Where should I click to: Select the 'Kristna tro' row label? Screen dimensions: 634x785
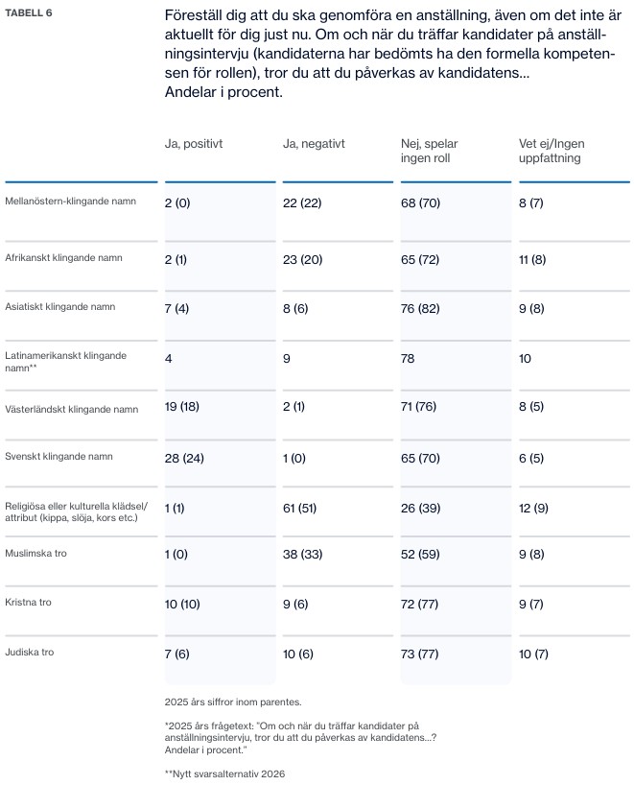(x=28, y=603)
